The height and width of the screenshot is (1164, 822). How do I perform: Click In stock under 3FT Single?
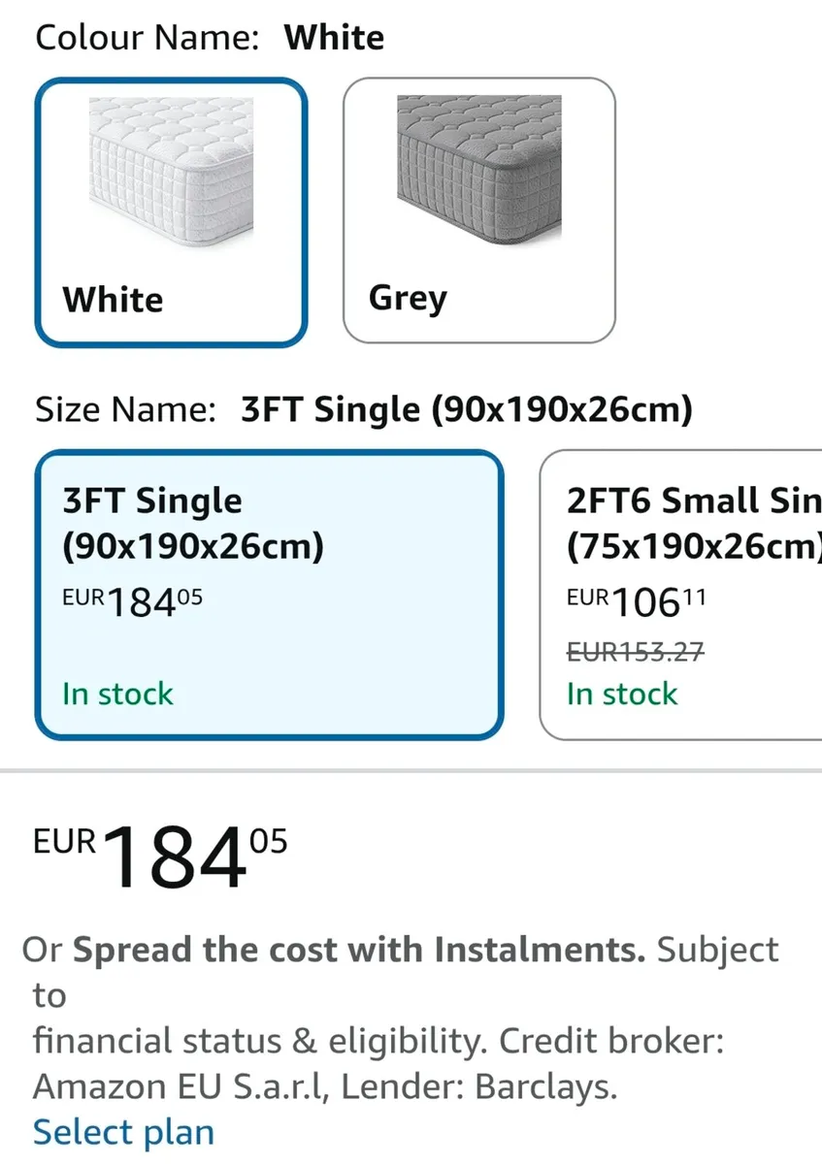point(116,694)
